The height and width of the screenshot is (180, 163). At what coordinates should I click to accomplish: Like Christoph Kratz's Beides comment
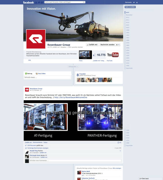coord(44,157)
